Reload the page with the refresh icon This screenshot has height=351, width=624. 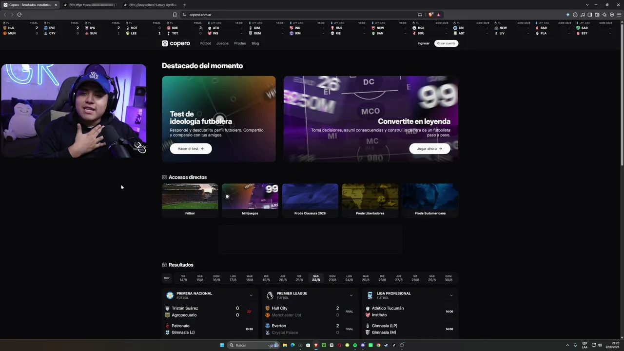click(19, 15)
